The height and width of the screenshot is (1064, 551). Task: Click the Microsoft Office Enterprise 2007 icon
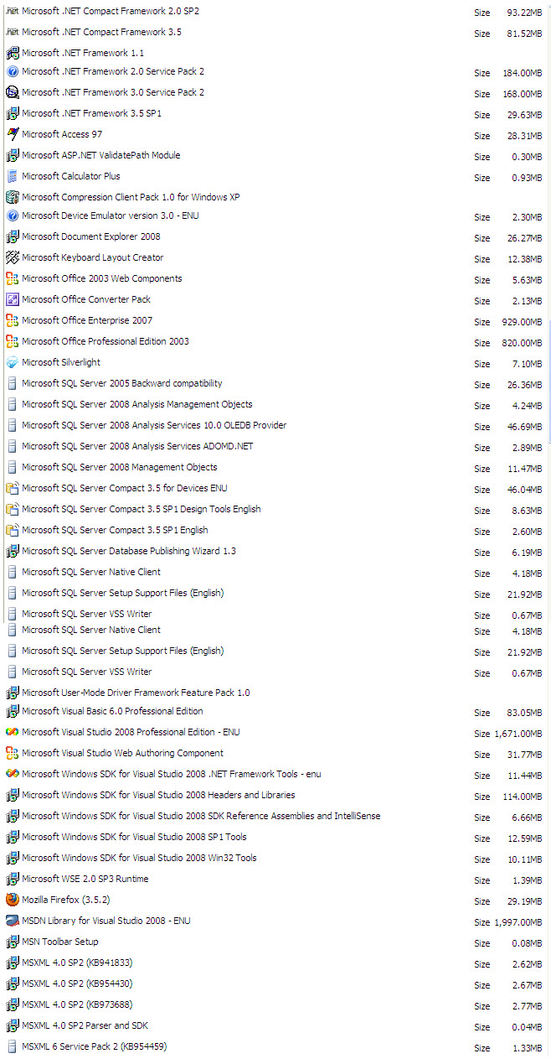(x=13, y=320)
